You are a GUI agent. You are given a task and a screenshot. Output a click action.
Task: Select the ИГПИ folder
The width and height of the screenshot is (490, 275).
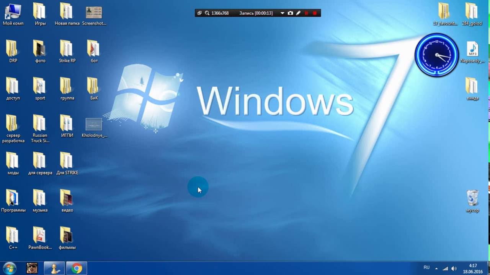pos(67,126)
